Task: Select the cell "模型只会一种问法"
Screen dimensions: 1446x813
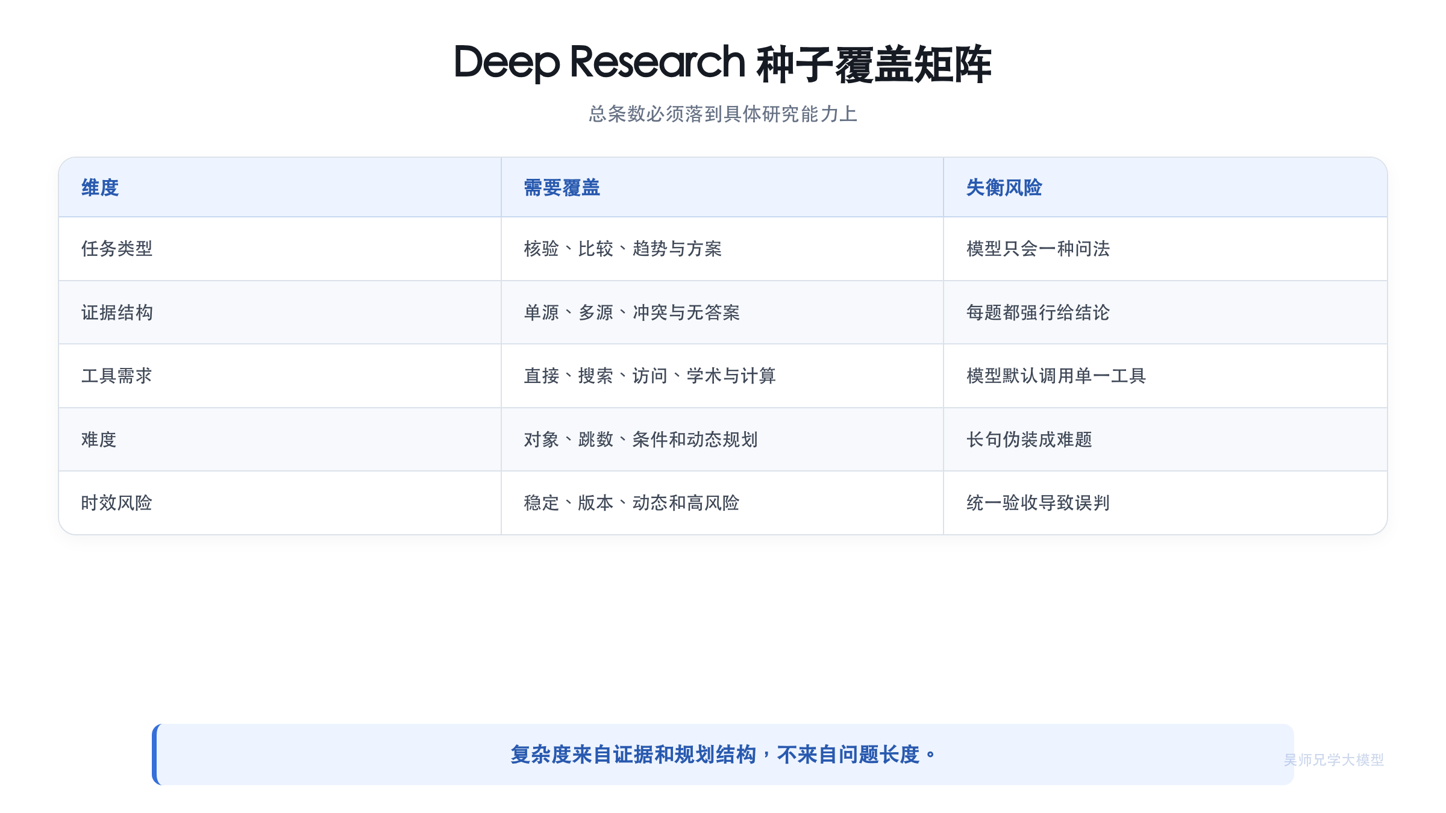Action: click(1165, 249)
